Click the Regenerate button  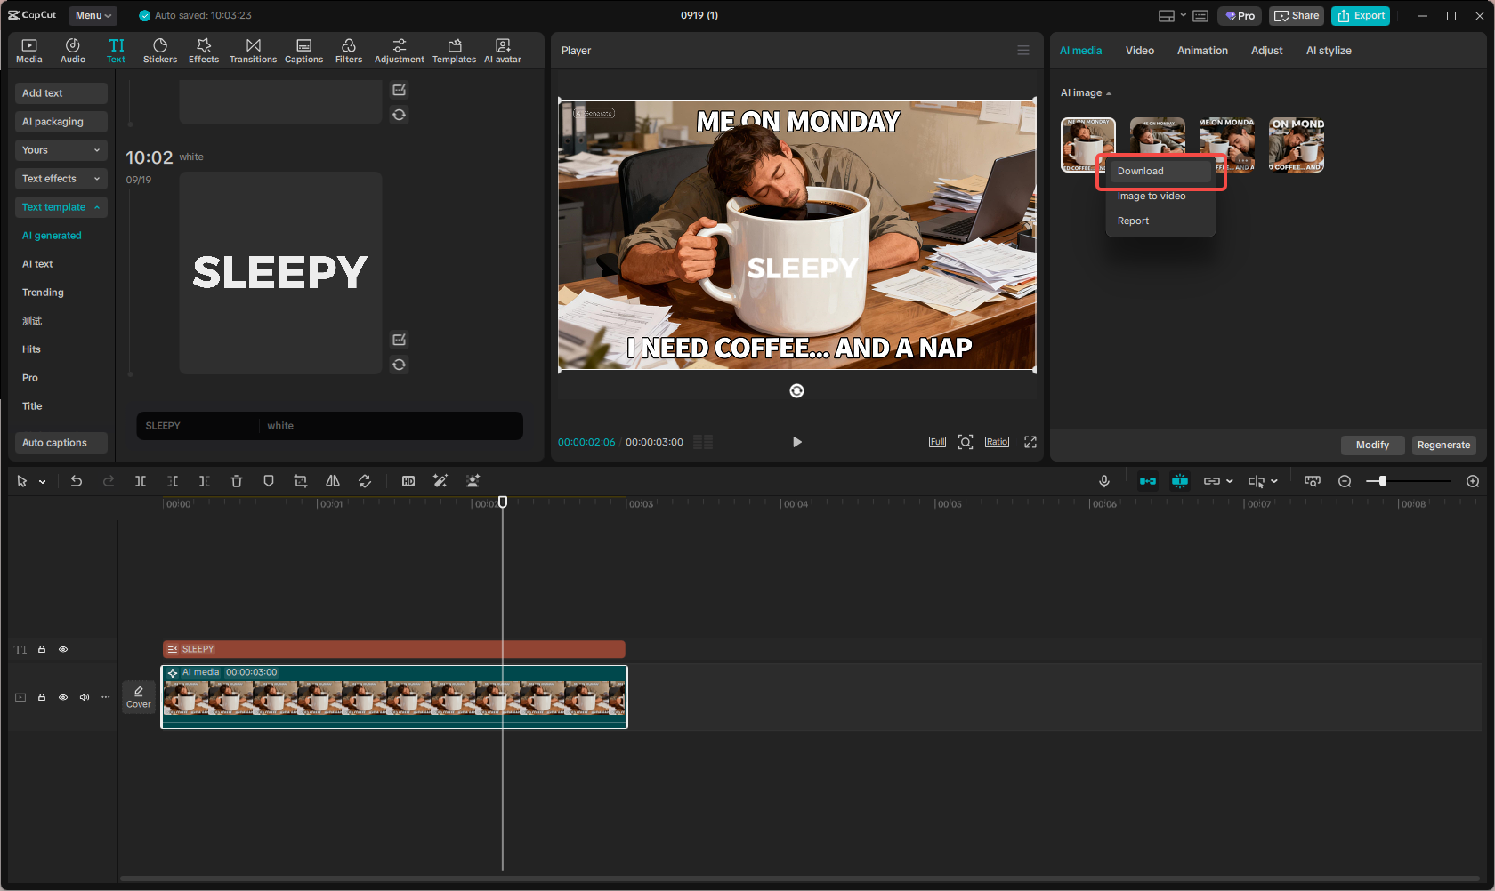click(x=1443, y=445)
